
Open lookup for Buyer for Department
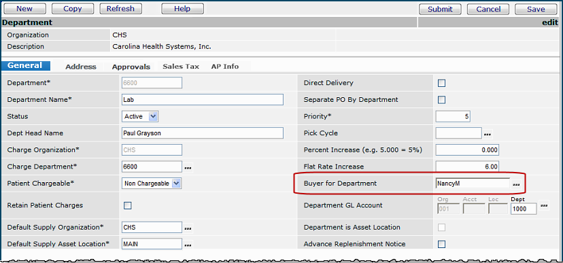point(516,184)
